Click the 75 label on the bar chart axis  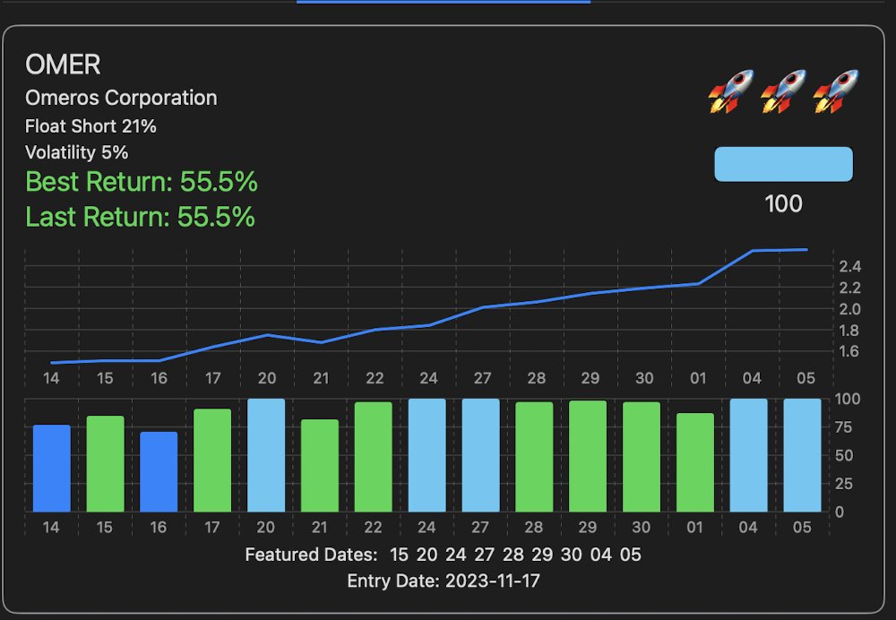pyautogui.click(x=843, y=427)
